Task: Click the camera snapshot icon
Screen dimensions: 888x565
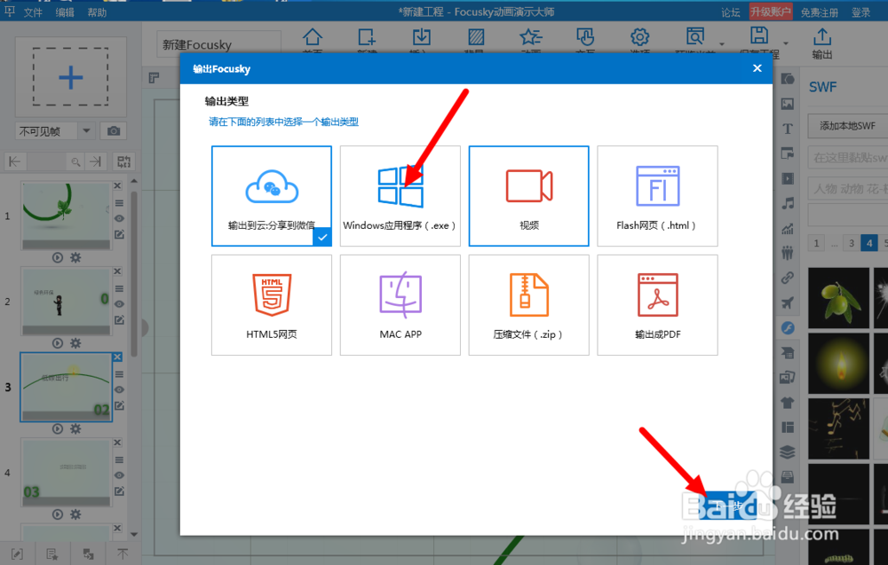Action: click(x=114, y=130)
